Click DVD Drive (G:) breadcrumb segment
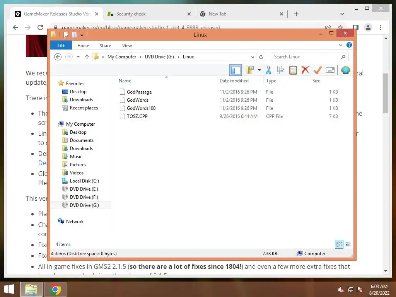The height and width of the screenshot is (297, 396). (159, 57)
